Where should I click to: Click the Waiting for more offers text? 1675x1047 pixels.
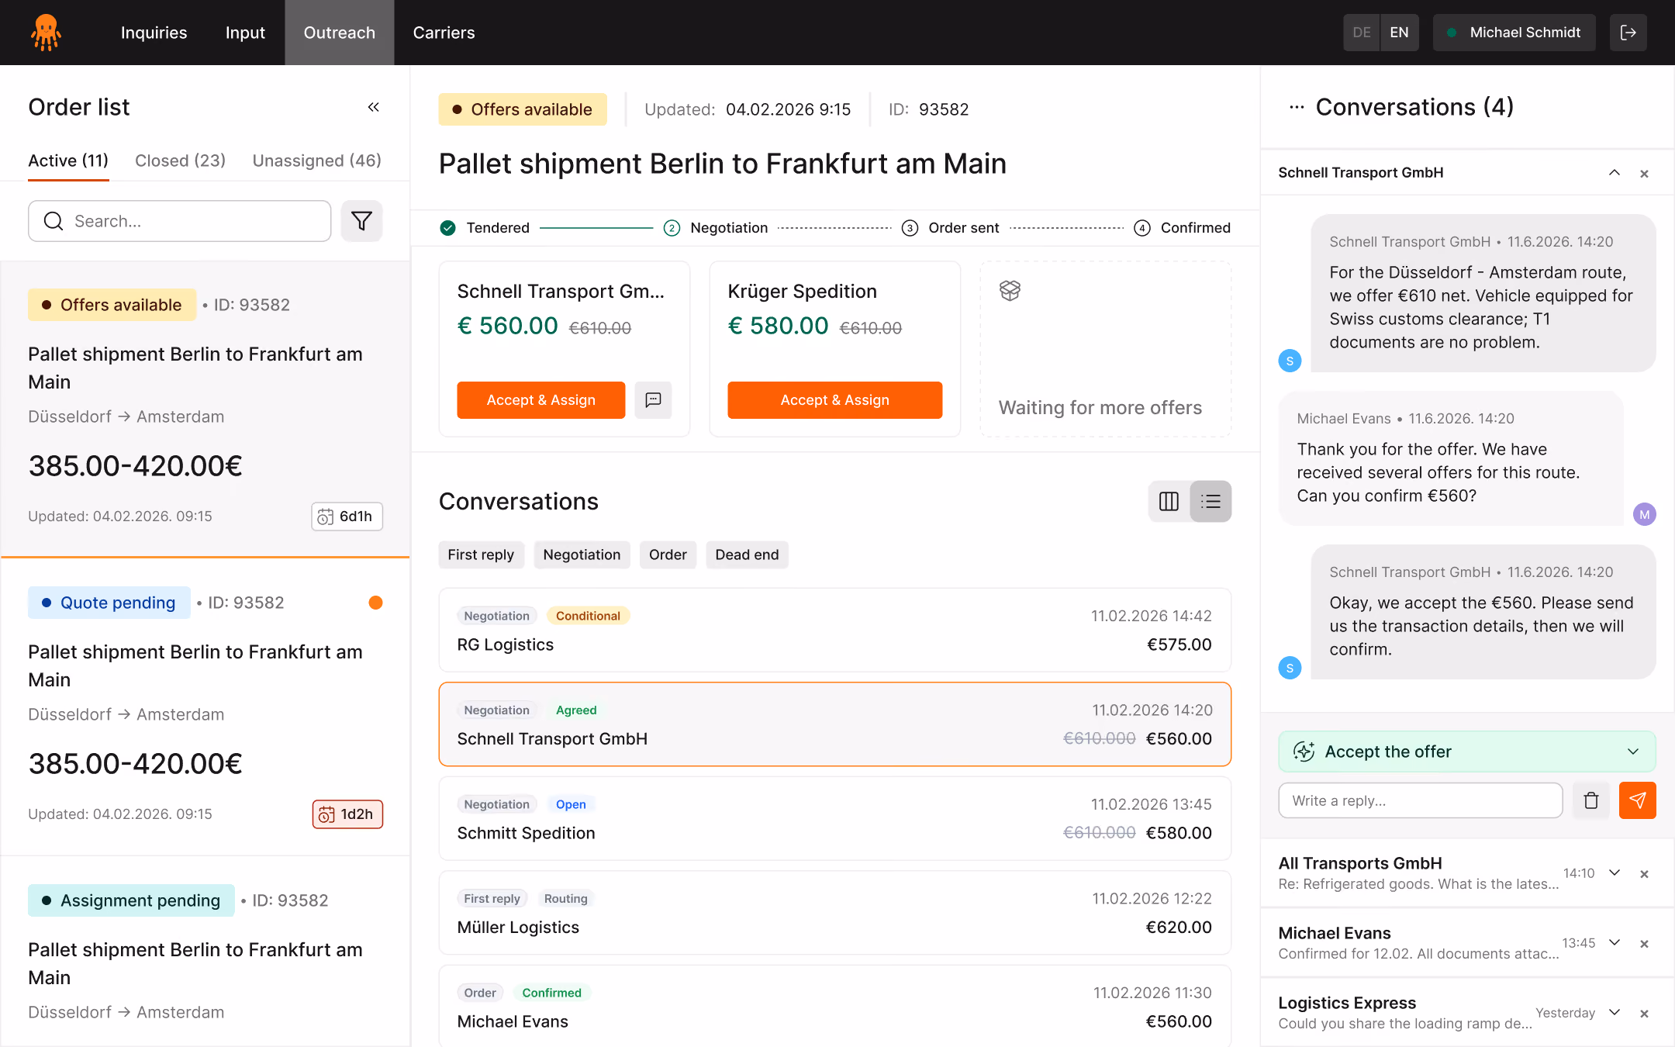click(x=1100, y=408)
